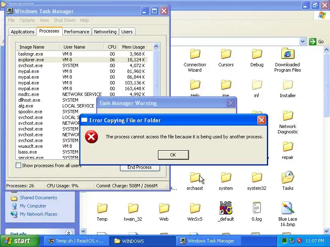This screenshot has width=330, height=247.
Task: Click Windows Task Manager taskbar button
Action: coord(208,241)
